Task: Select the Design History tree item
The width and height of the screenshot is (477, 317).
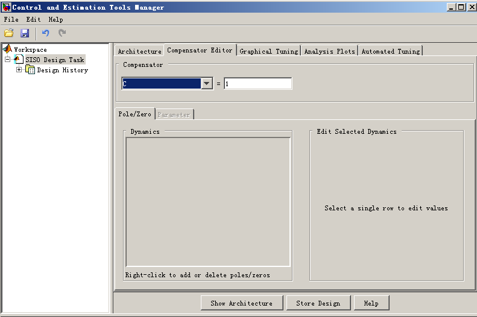Action: pyautogui.click(x=62, y=70)
